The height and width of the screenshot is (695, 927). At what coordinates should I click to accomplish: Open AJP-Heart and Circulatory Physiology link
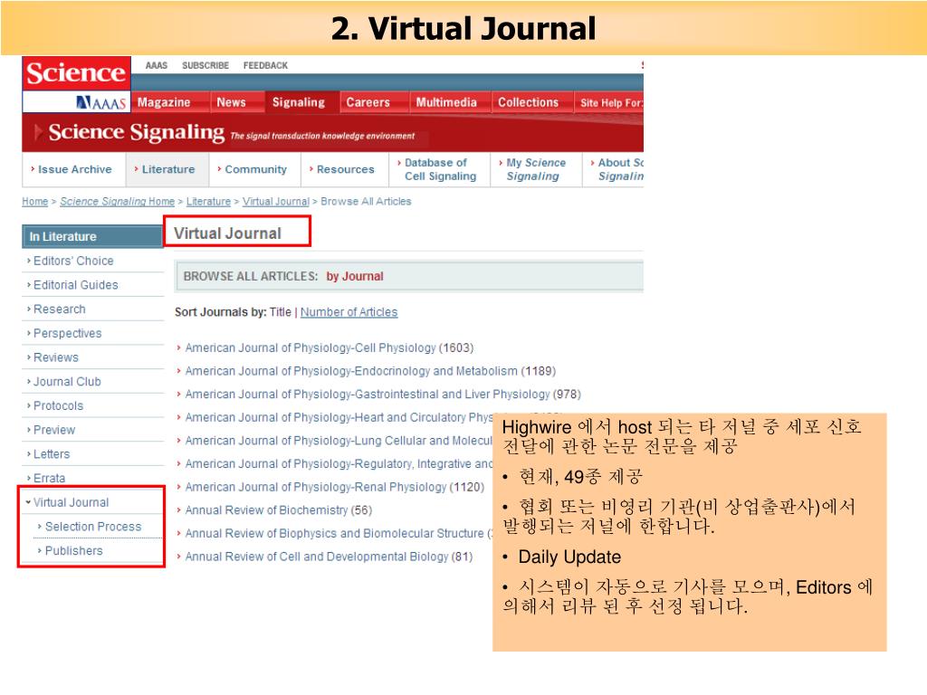[x=339, y=417]
